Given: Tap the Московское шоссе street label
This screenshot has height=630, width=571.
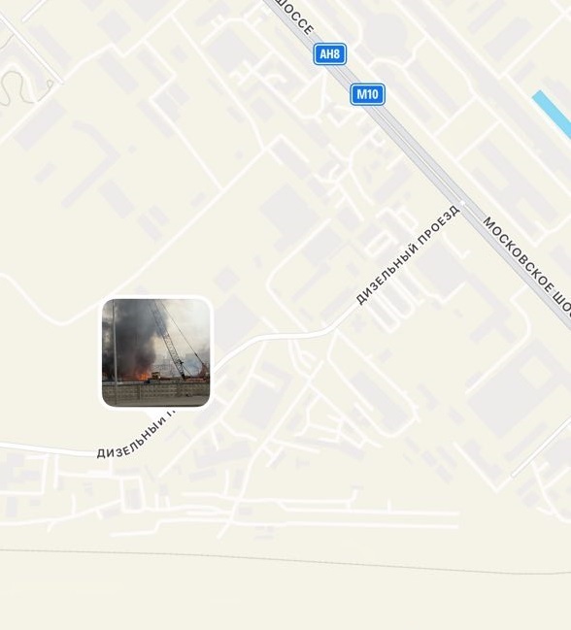Looking at the screenshot, I should (x=526, y=264).
